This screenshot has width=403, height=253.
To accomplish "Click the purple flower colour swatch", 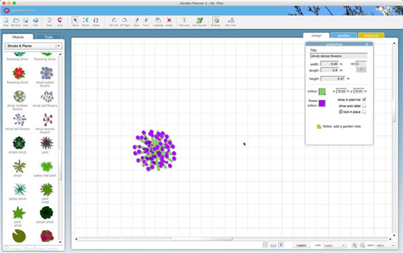I will 322,103.
